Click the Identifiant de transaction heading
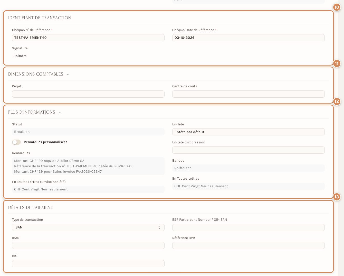 pos(40,18)
